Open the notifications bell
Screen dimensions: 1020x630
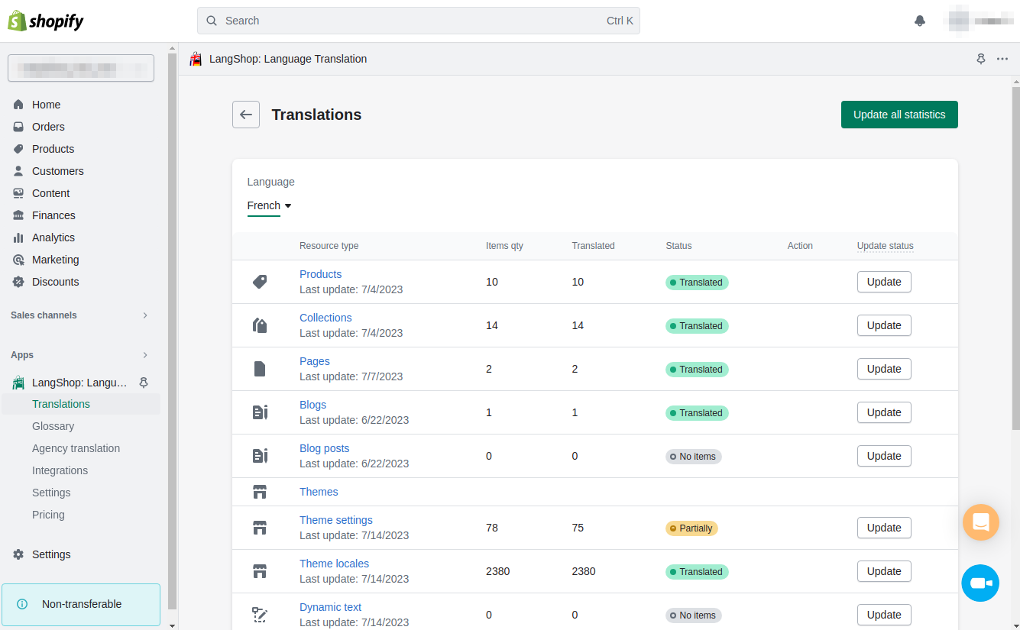point(920,21)
